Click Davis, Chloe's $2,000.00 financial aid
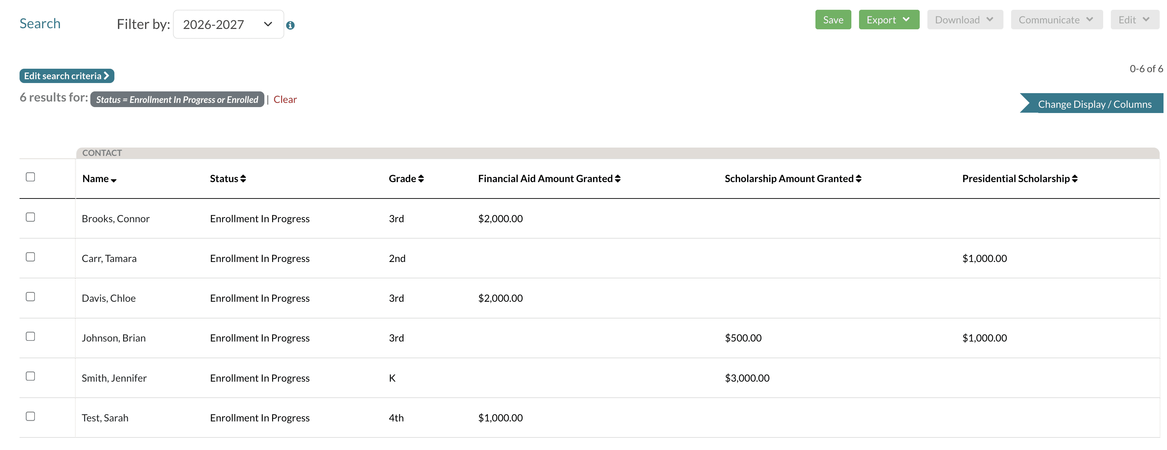This screenshot has height=450, width=1167. click(x=500, y=298)
